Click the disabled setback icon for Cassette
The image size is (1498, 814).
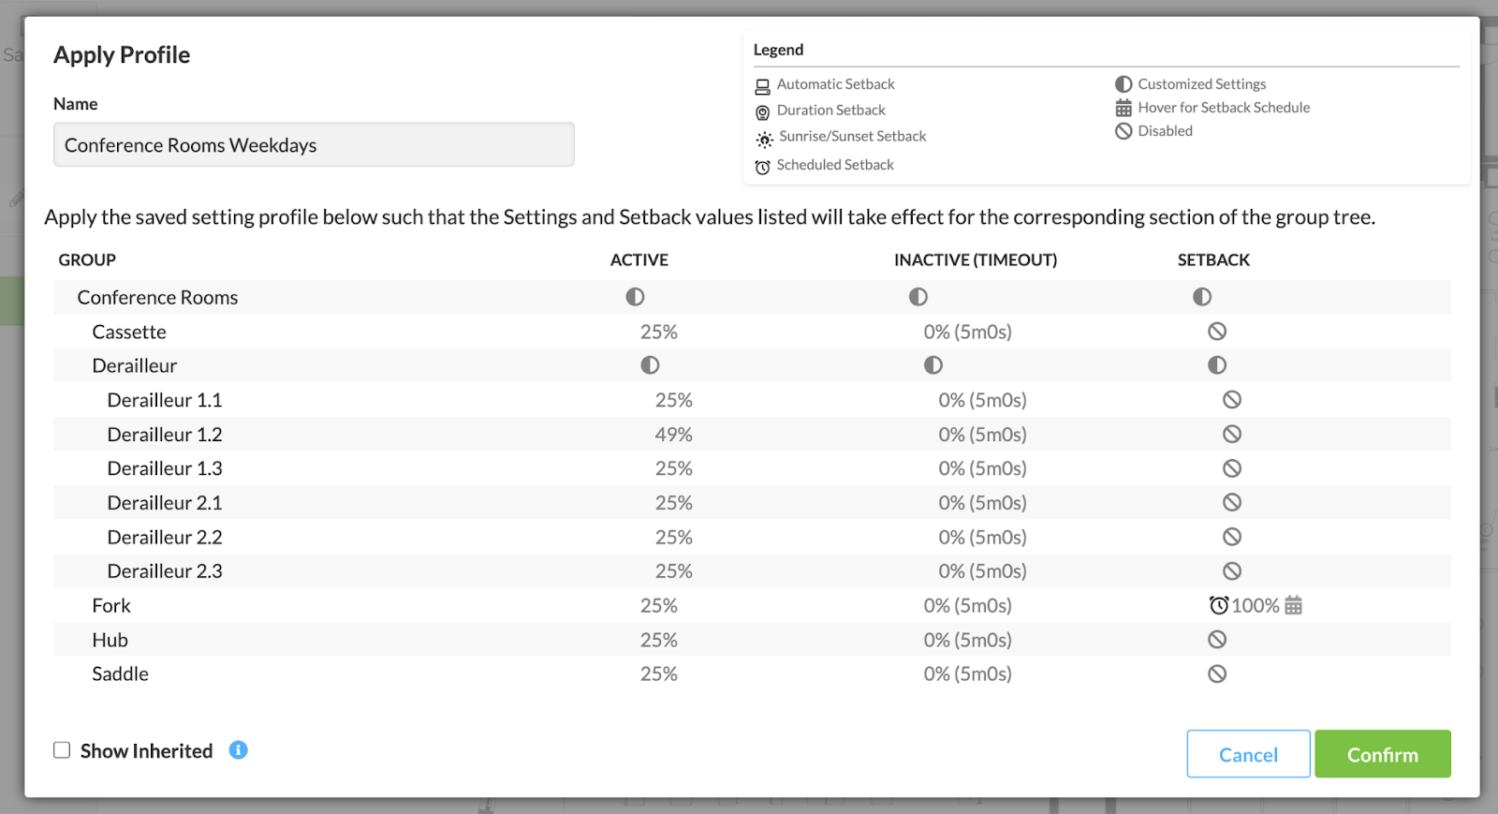pyautogui.click(x=1216, y=332)
